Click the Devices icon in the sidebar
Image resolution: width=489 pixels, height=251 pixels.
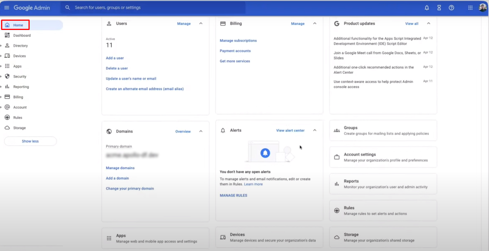click(x=7, y=56)
